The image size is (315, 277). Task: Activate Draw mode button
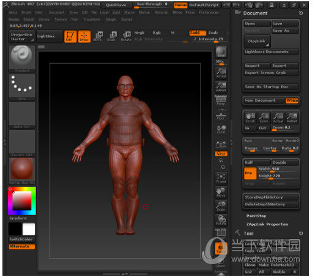tap(84, 36)
